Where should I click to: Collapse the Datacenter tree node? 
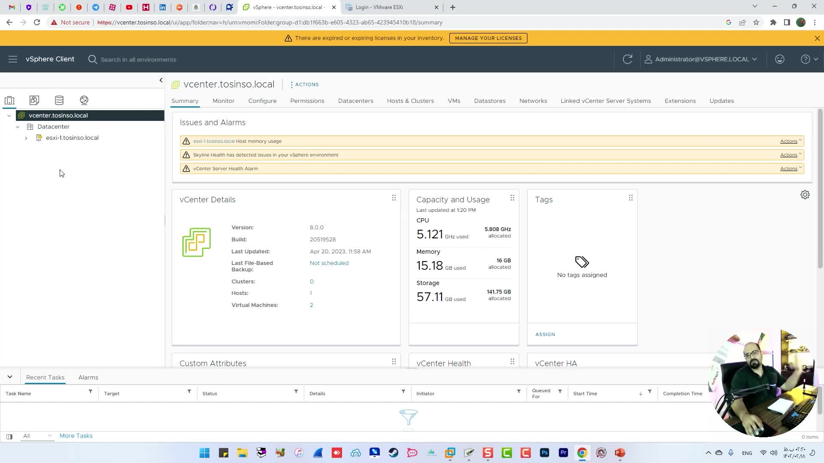pos(18,126)
